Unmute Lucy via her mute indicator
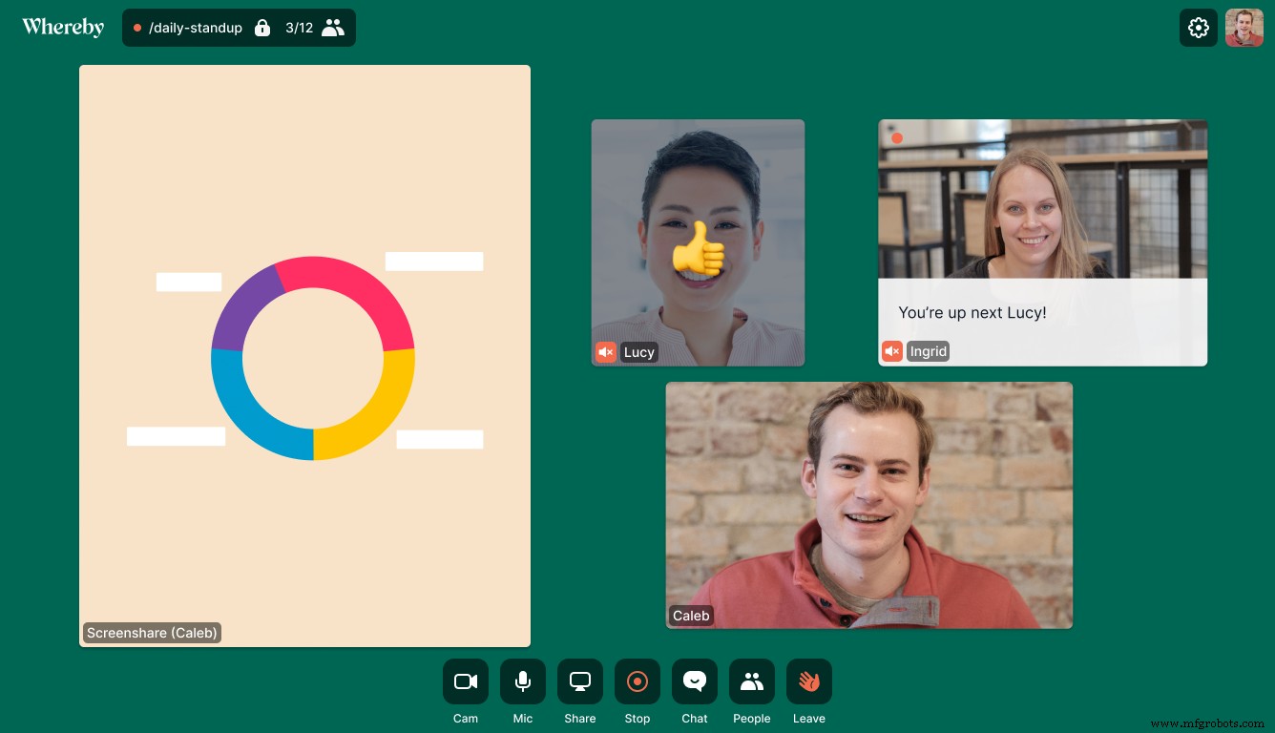Viewport: 1275px width, 733px height. point(605,351)
